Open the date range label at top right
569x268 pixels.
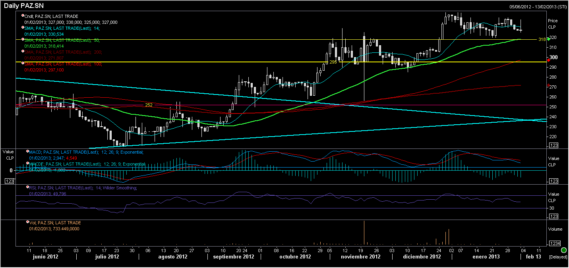click(538, 6)
